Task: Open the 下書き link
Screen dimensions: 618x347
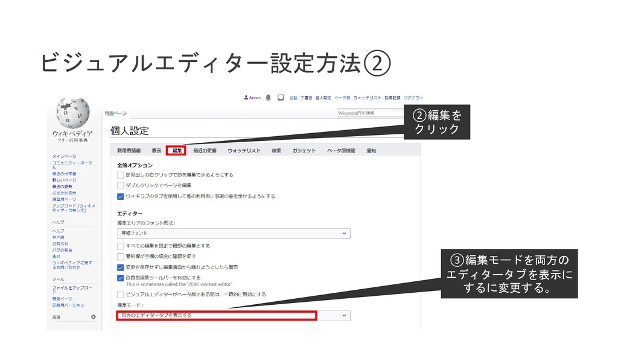Action: point(306,98)
